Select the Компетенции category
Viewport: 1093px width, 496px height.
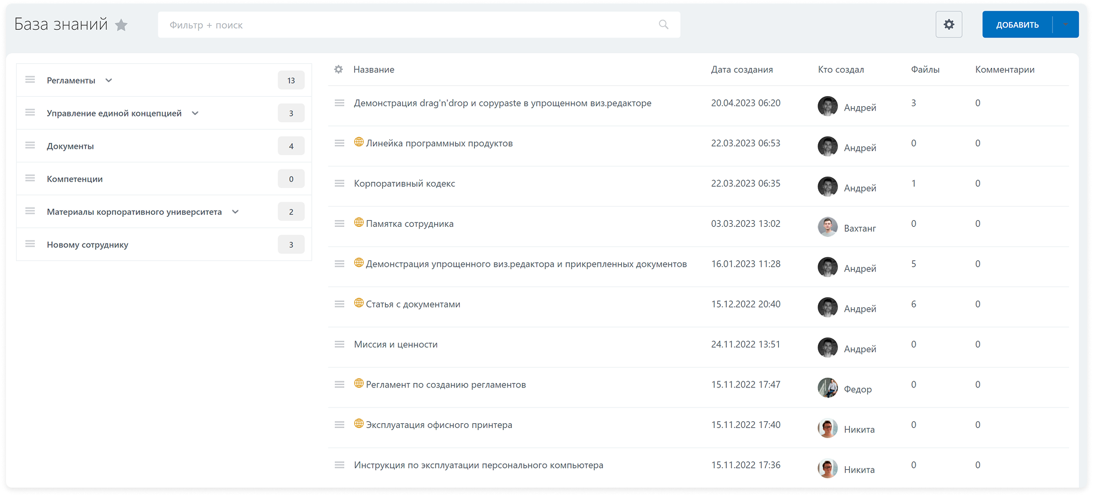point(75,179)
